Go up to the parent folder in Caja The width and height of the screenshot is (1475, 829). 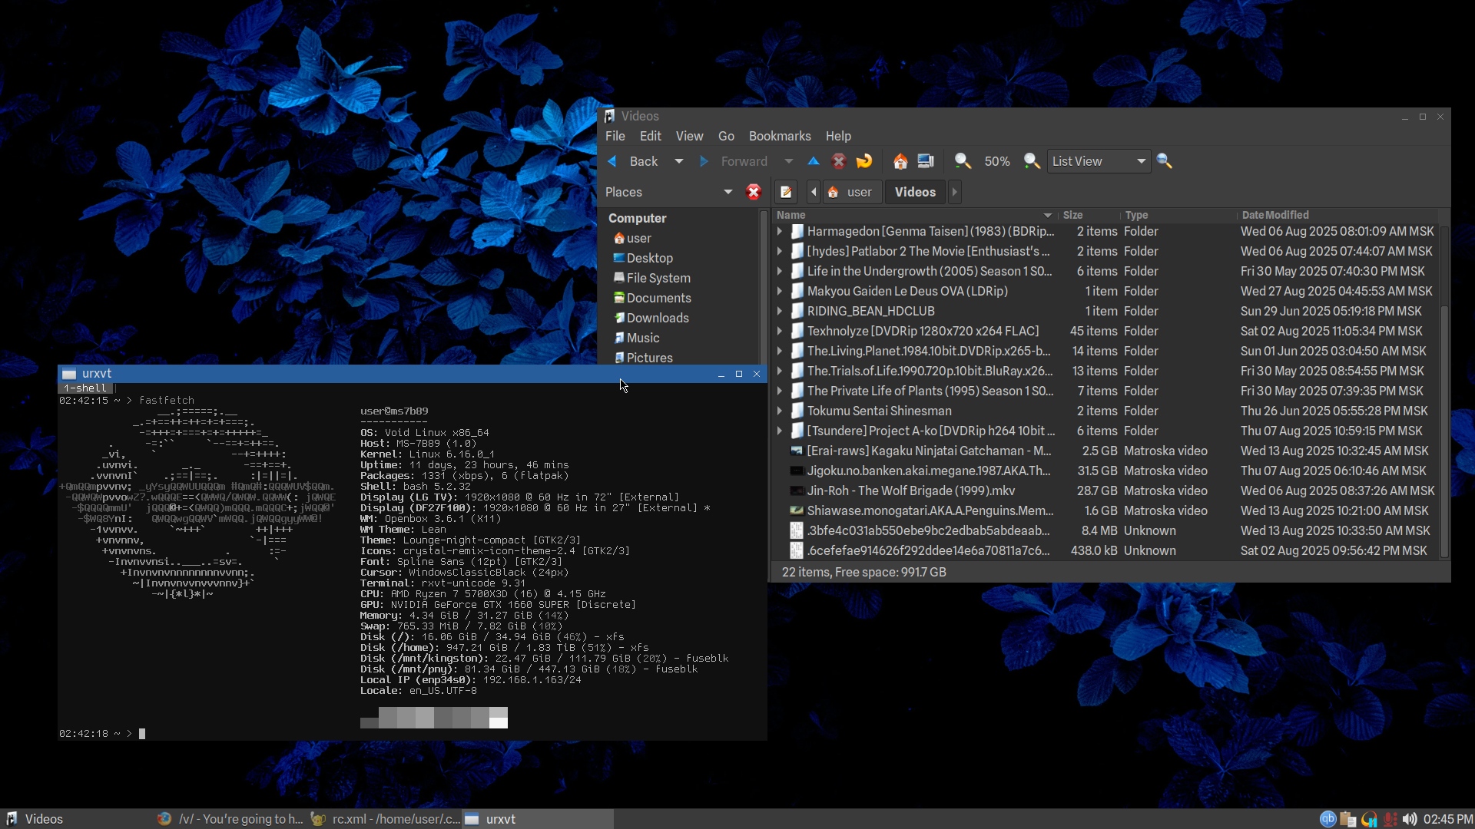pyautogui.click(x=814, y=161)
